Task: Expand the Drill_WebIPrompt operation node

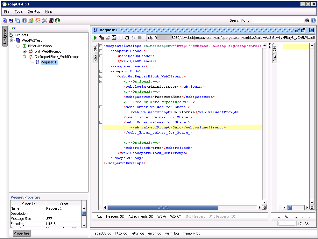Action: [24, 51]
